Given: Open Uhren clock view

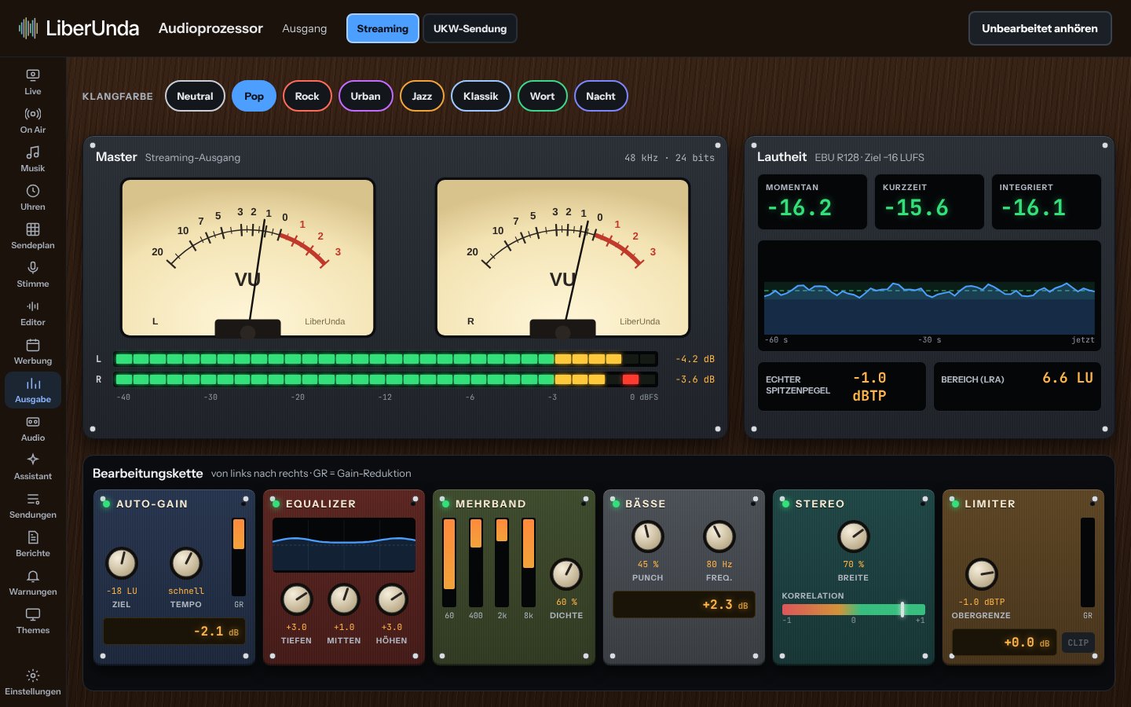Looking at the screenshot, I should 33,197.
